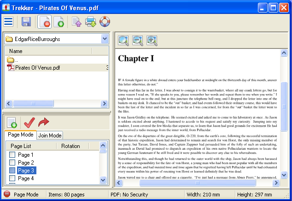The height and width of the screenshot is (201, 292).
Task: Click the Name column header
Action: [x=48, y=51]
